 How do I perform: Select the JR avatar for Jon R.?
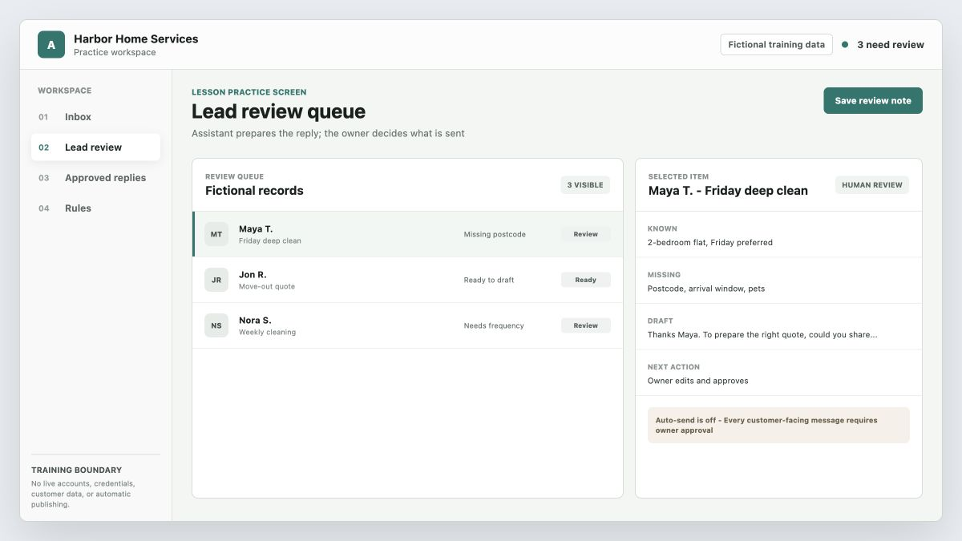pos(216,280)
